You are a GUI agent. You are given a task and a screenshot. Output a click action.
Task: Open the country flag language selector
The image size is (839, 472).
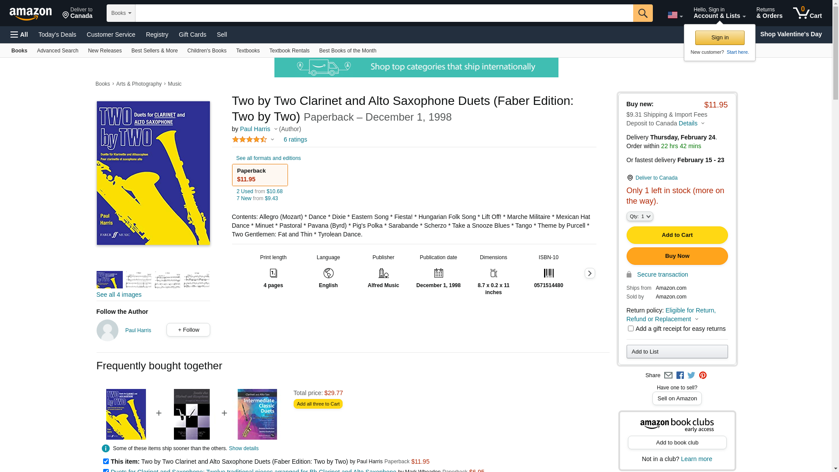675,15
